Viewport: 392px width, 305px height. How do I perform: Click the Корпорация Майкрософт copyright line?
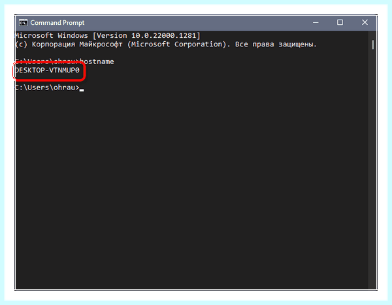(166, 44)
